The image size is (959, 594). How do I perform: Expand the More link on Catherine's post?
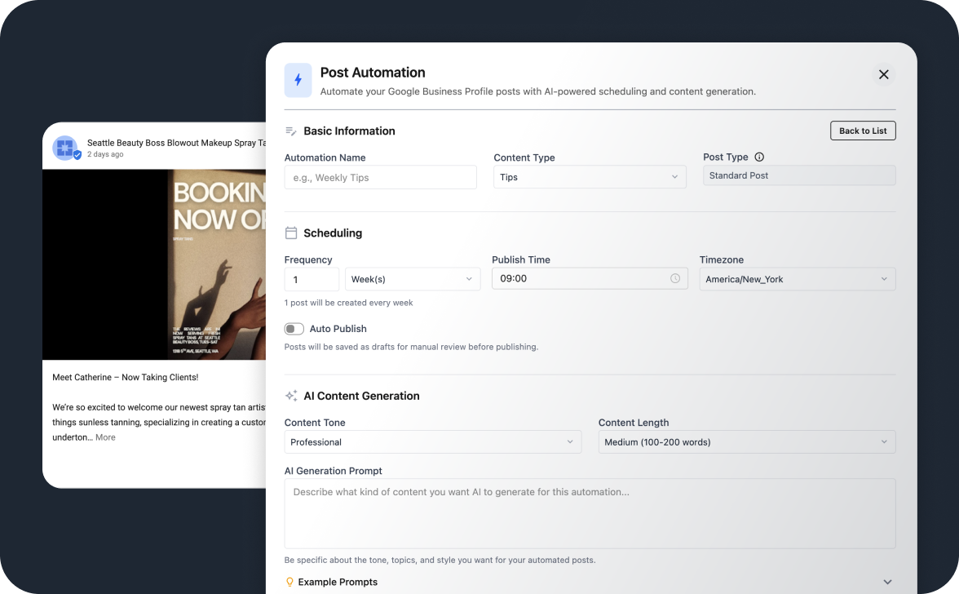[x=105, y=437]
